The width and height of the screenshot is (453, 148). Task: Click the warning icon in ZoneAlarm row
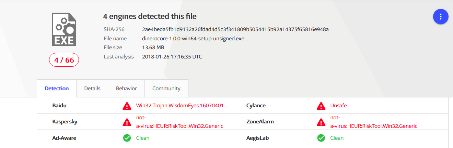click(321, 122)
